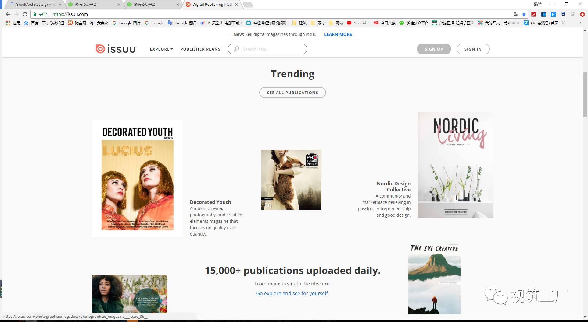Open the blue P extension icon
The width and height of the screenshot is (588, 322).
click(553, 14)
